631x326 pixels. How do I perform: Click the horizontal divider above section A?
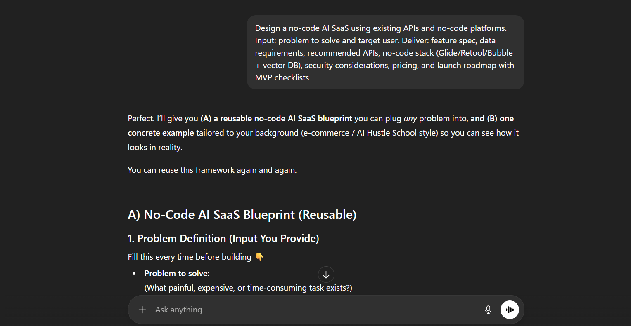click(326, 191)
